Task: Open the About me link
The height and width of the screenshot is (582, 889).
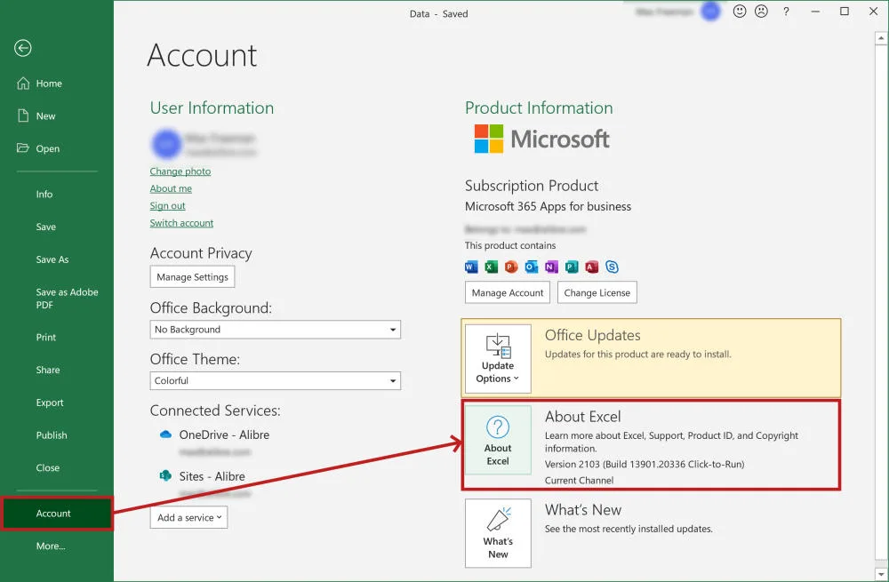Action: click(x=171, y=188)
